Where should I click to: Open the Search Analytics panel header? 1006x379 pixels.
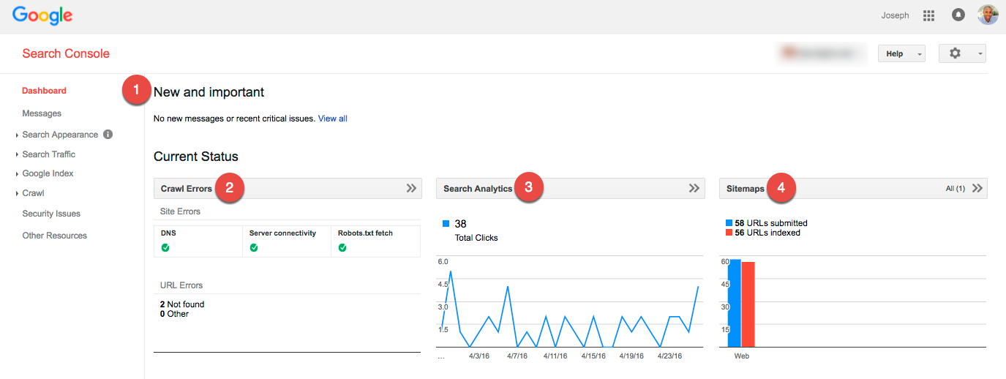571,189
